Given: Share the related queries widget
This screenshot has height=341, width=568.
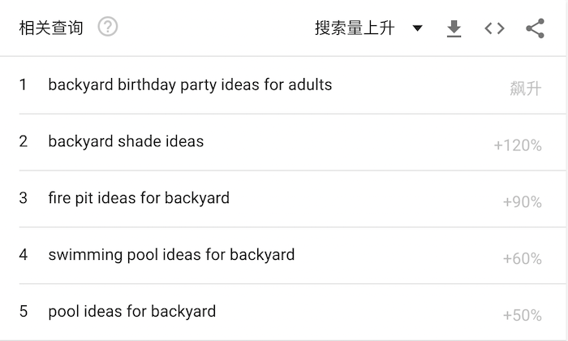Looking at the screenshot, I should coord(536,28).
